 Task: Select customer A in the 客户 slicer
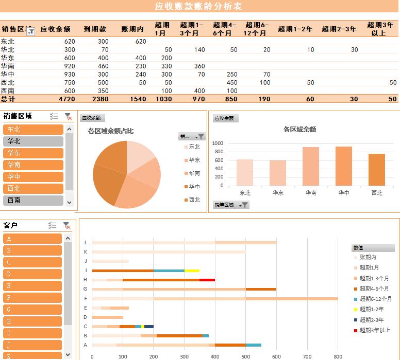pos(32,239)
